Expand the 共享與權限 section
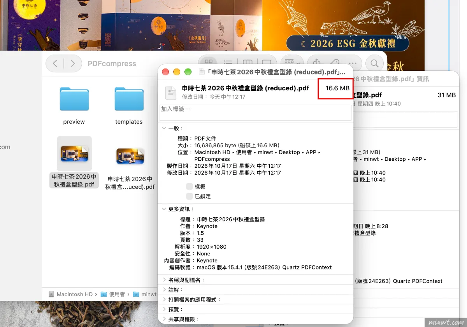Screen dimensions: 467x327 pyautogui.click(x=164, y=319)
